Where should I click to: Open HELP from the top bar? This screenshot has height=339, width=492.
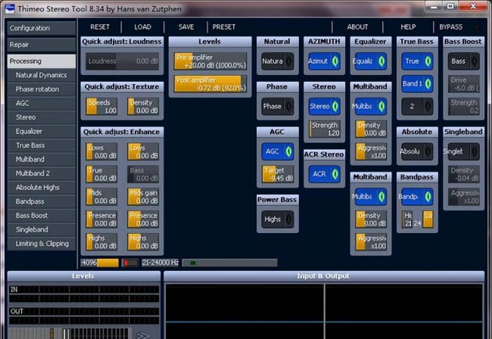408,27
